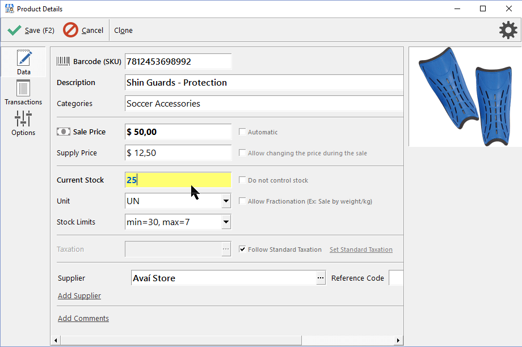Switch to the Transactions tab label
The width and height of the screenshot is (522, 347).
click(23, 102)
